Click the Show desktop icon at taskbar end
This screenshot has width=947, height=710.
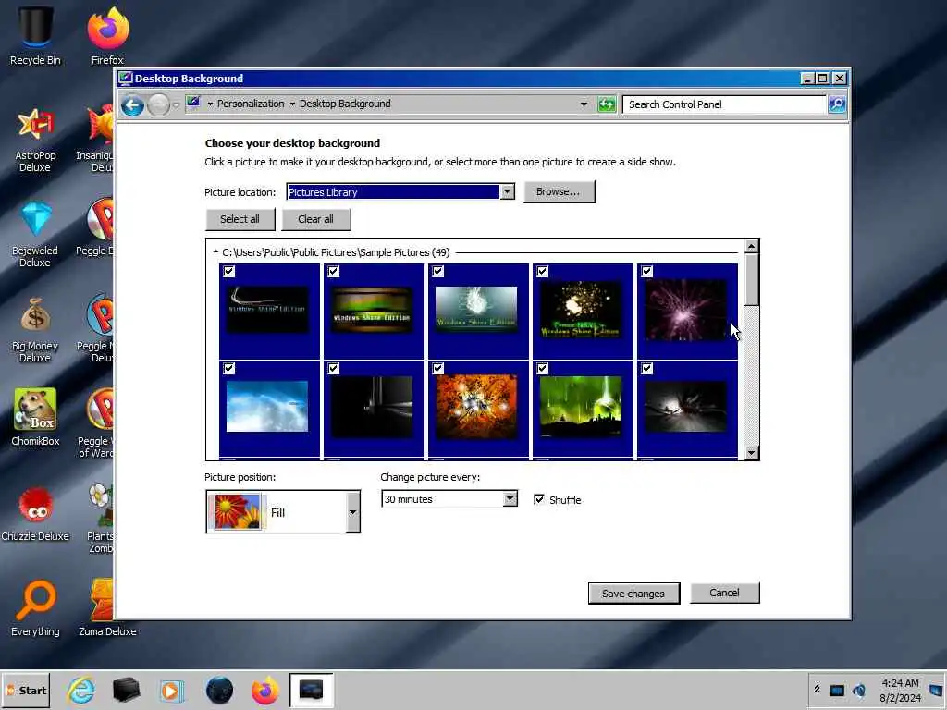(x=936, y=690)
